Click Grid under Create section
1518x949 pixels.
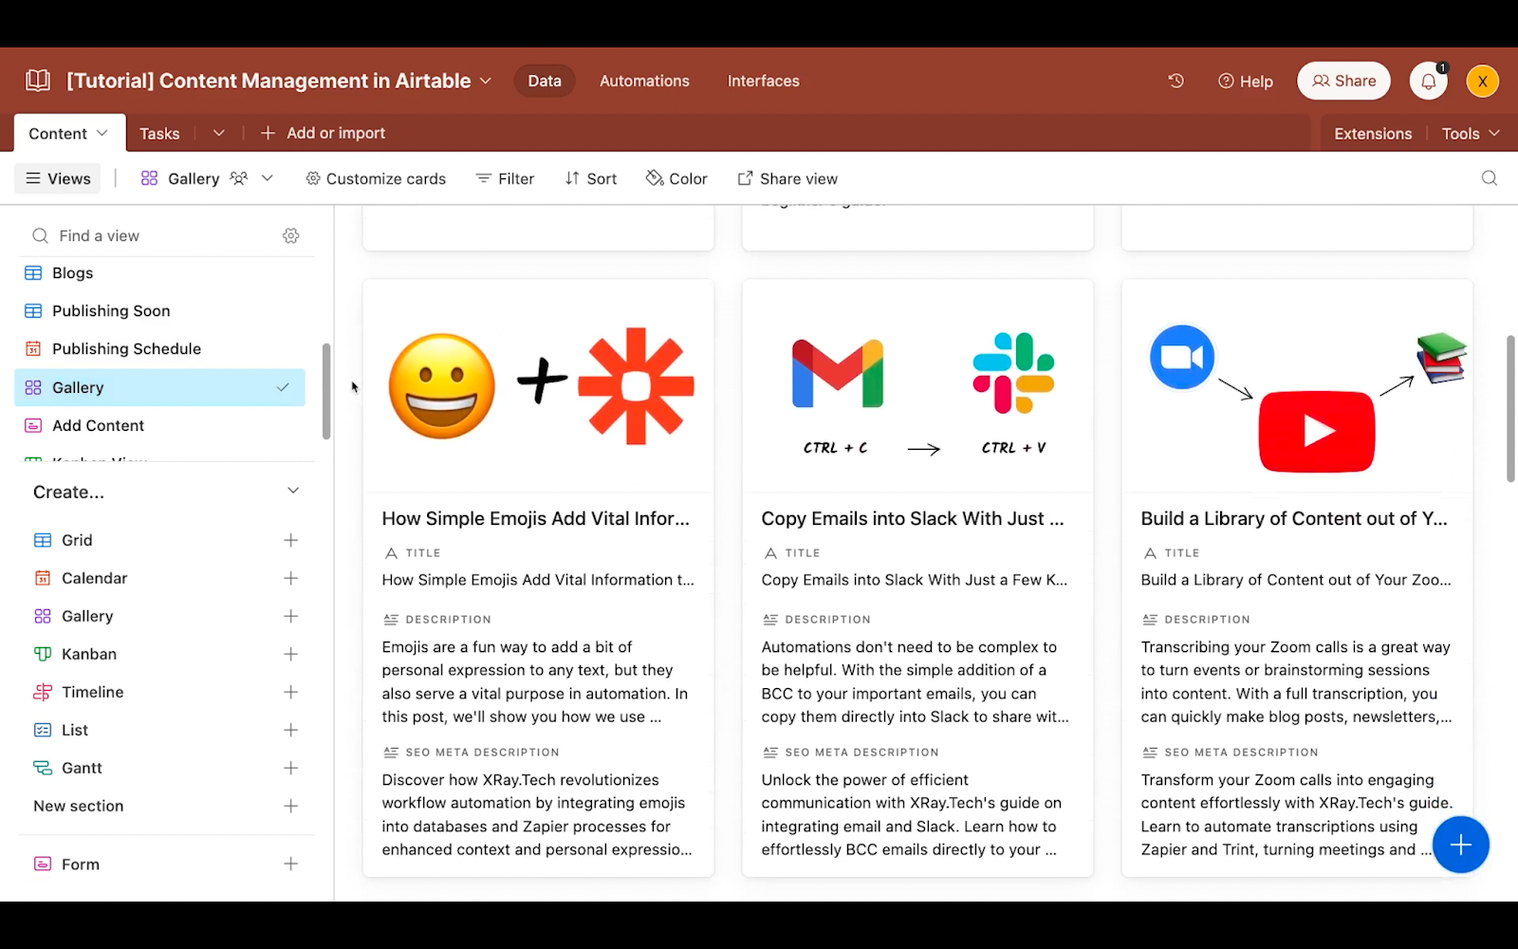77,540
